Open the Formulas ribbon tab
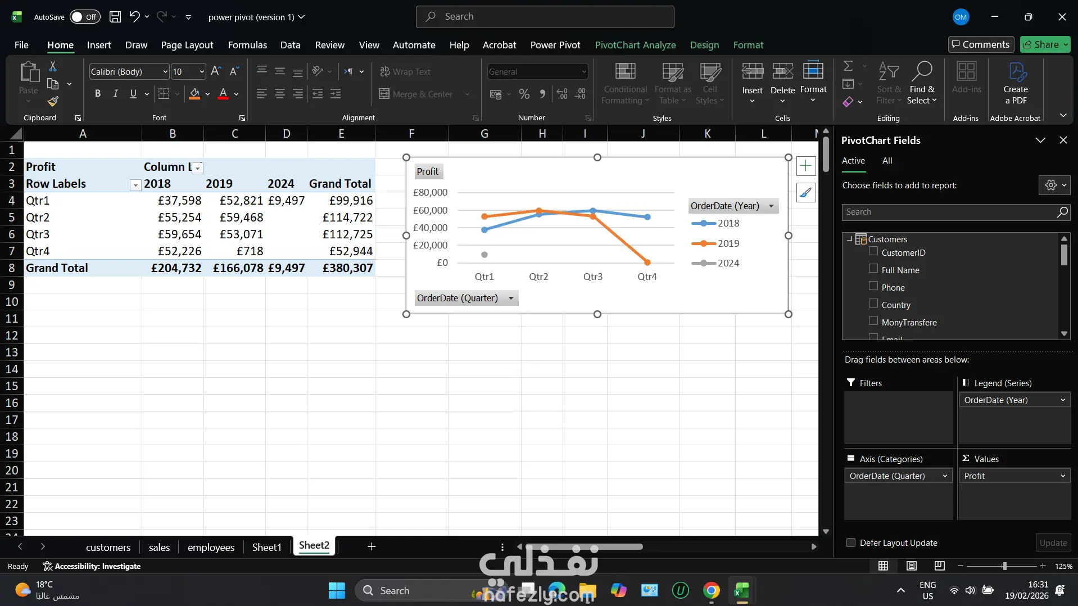The image size is (1078, 606). [x=247, y=45]
